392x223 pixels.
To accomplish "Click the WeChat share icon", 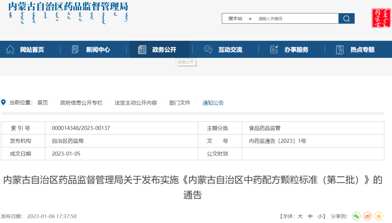I will coord(356,216).
